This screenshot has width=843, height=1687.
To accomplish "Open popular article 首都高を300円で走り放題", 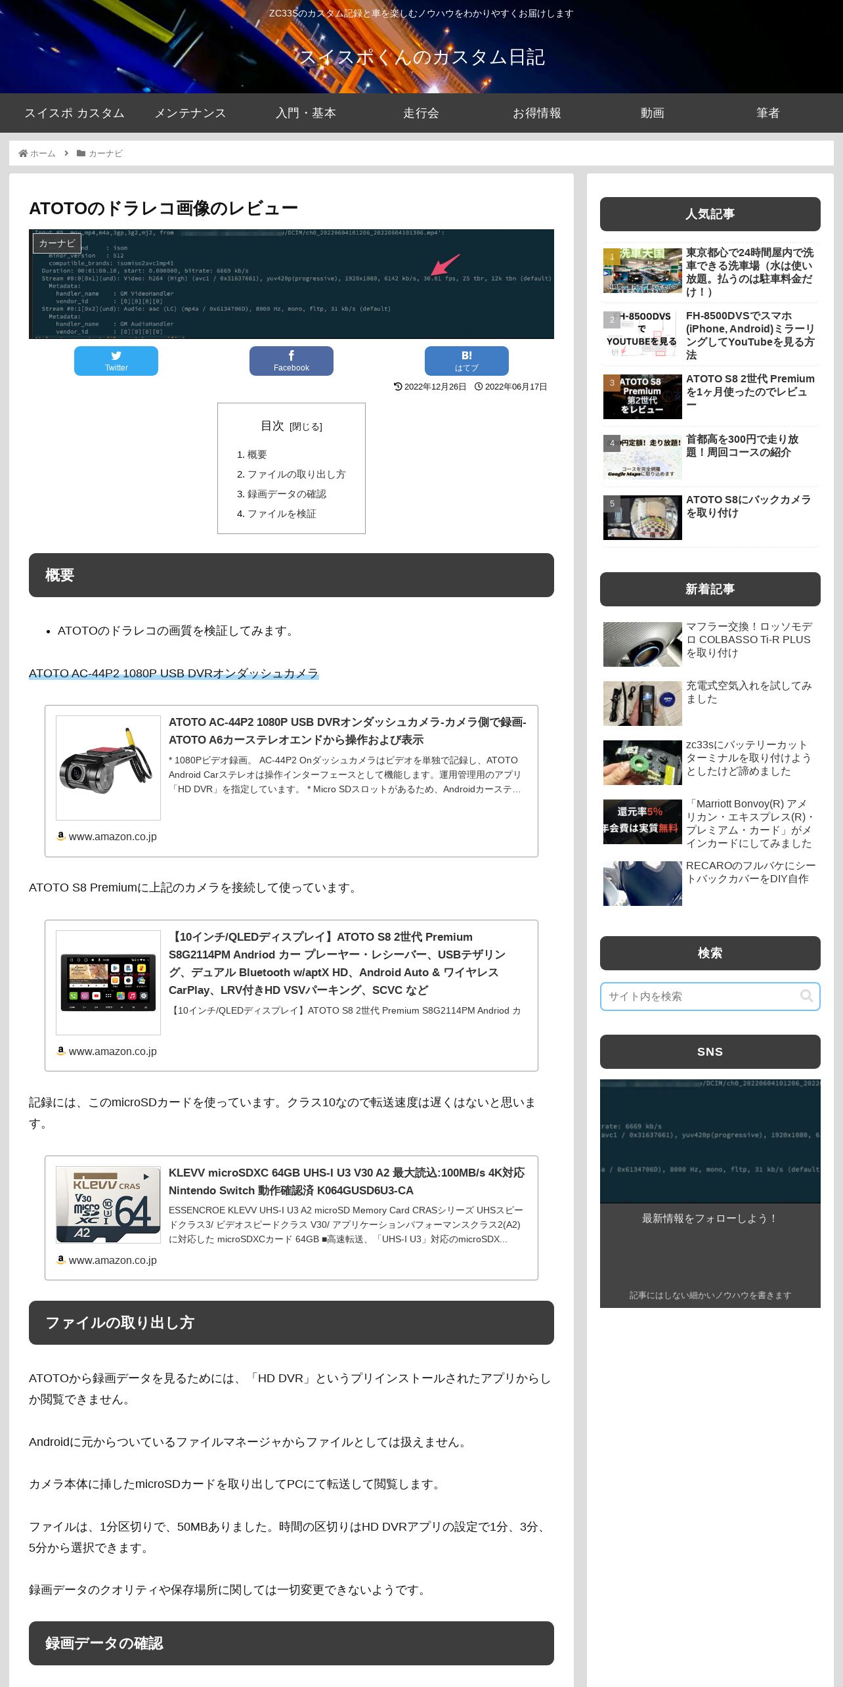I will click(x=710, y=456).
